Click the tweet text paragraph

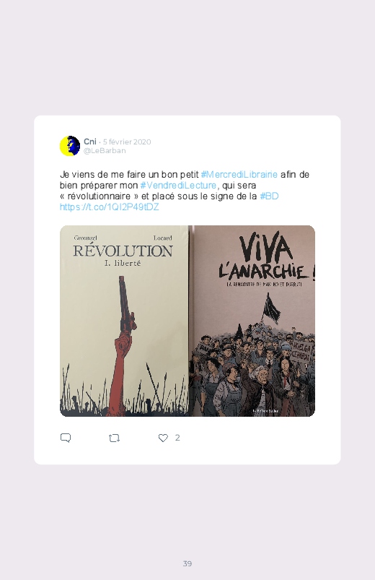pos(185,191)
